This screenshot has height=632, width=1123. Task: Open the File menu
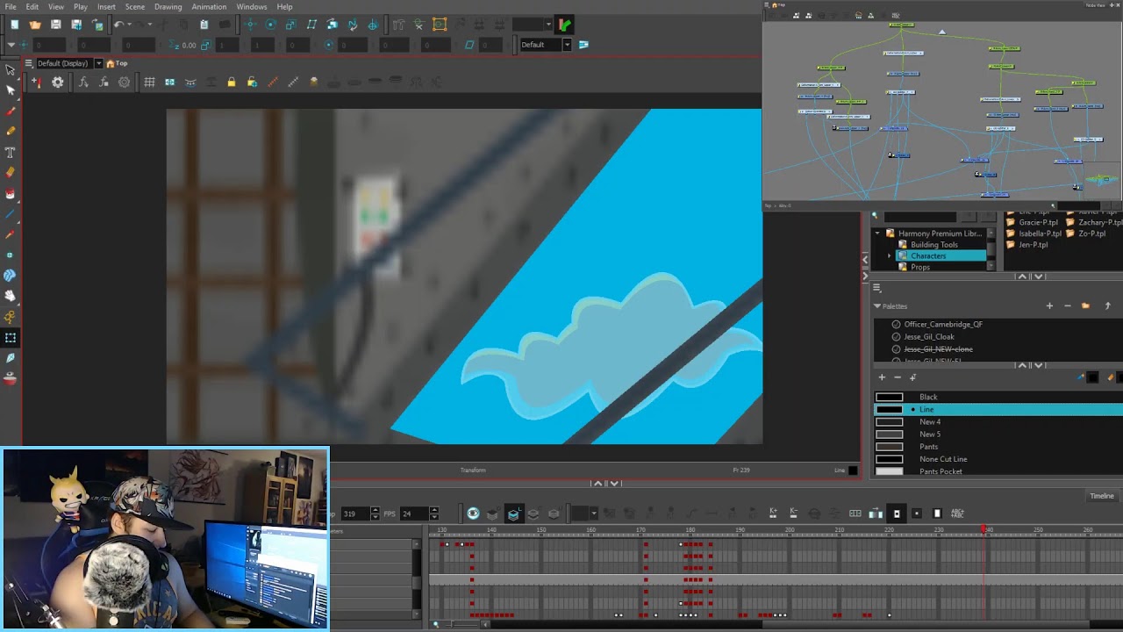pyautogui.click(x=11, y=6)
